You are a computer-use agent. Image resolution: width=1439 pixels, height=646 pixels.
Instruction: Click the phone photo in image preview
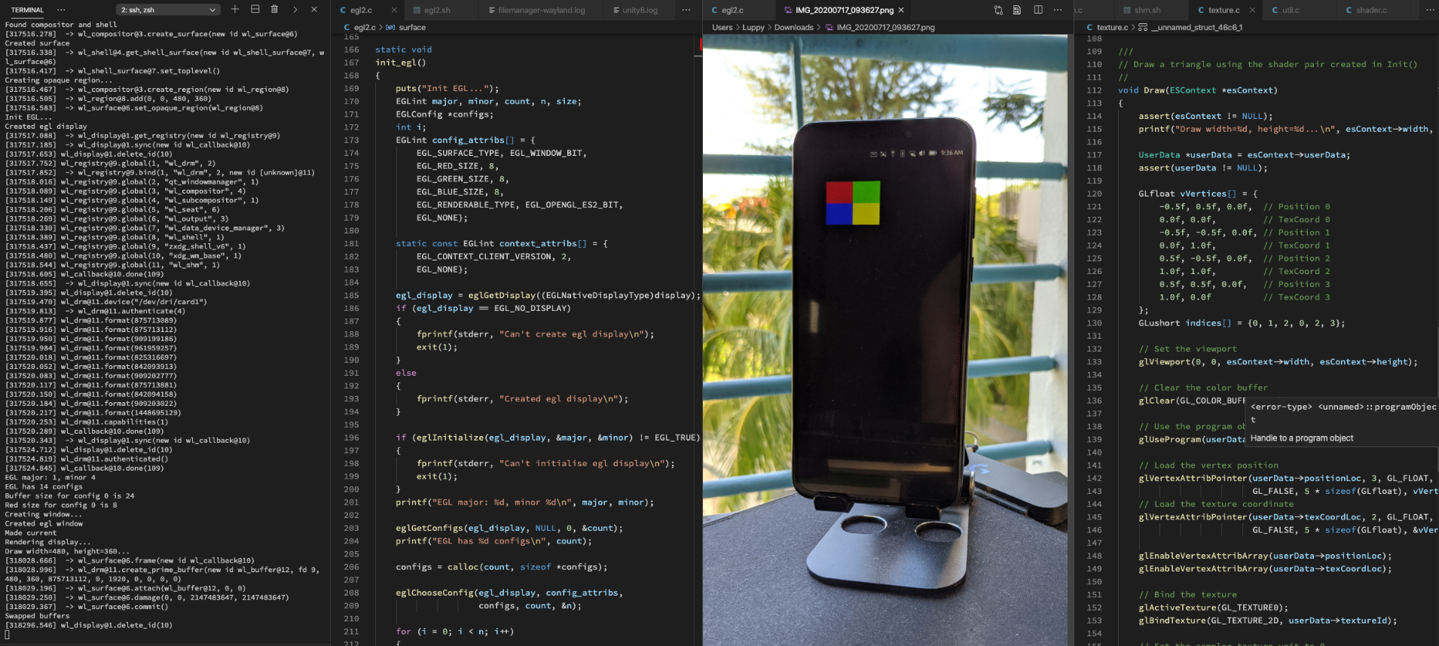[x=884, y=339]
